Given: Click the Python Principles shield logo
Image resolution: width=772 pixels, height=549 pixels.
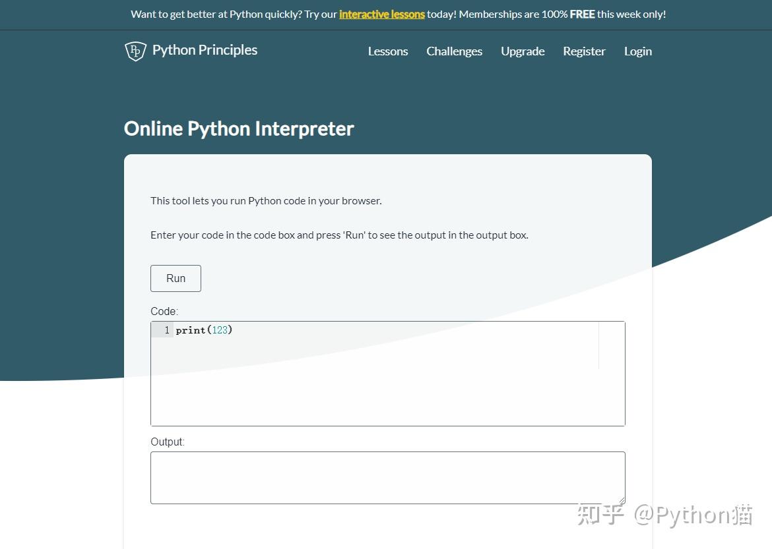Looking at the screenshot, I should 135,51.
